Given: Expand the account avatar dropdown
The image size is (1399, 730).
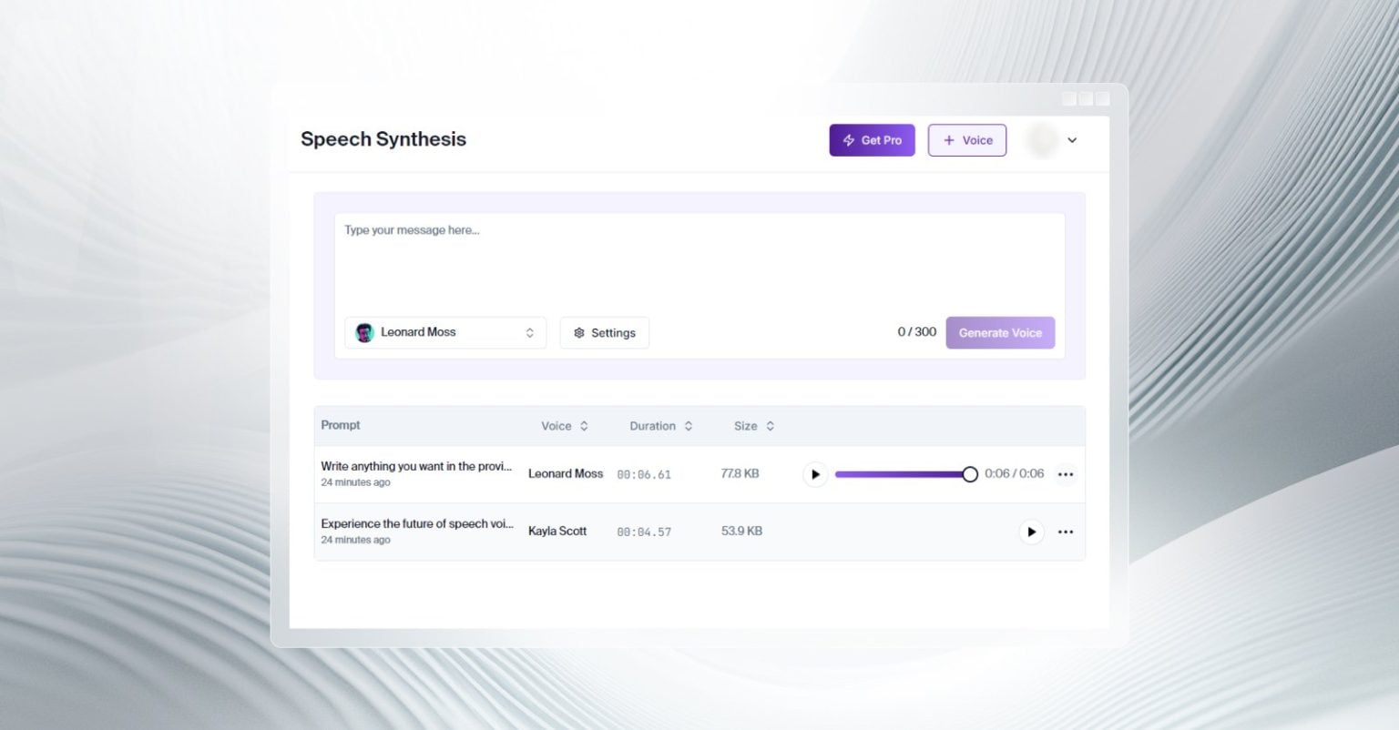Looking at the screenshot, I should point(1072,140).
